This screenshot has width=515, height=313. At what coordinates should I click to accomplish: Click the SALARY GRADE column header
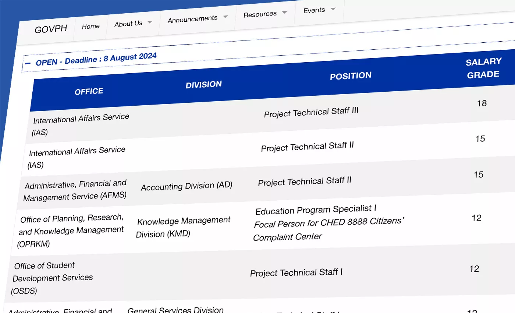[x=483, y=68]
